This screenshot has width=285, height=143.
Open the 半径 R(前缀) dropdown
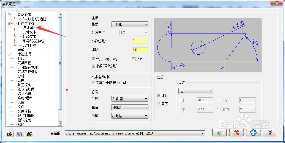point(130,99)
